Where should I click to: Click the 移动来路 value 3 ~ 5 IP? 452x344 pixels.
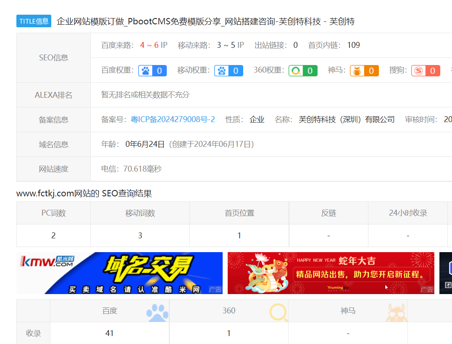point(230,45)
